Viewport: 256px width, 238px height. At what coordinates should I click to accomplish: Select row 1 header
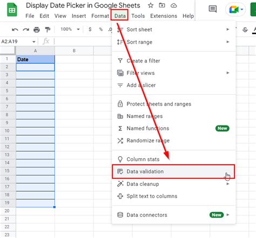8,59
